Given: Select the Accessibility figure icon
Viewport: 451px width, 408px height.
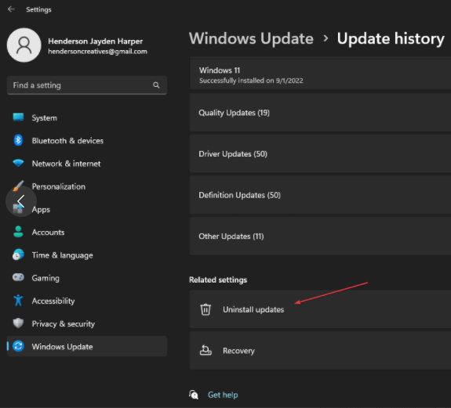Looking at the screenshot, I should click(x=18, y=301).
